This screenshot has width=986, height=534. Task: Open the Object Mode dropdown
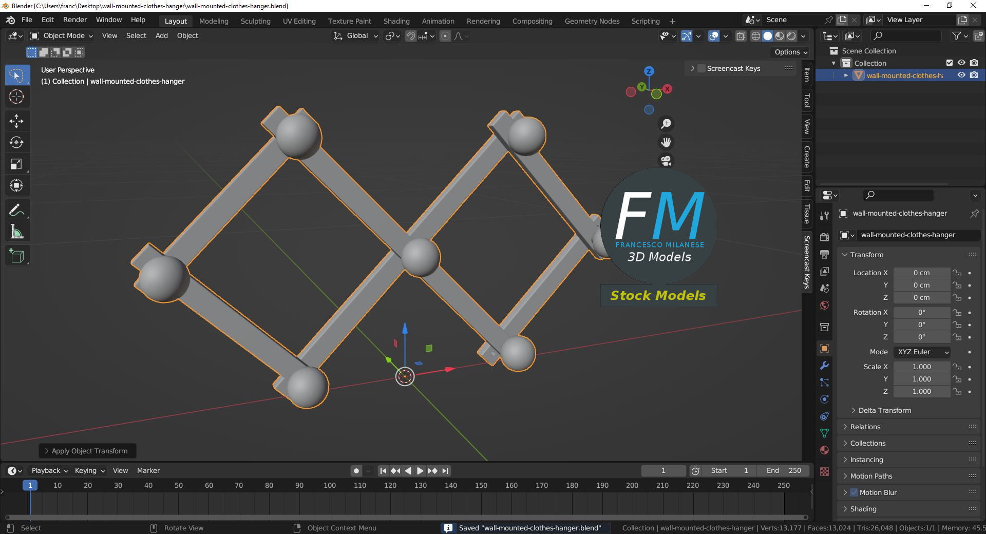(x=61, y=35)
